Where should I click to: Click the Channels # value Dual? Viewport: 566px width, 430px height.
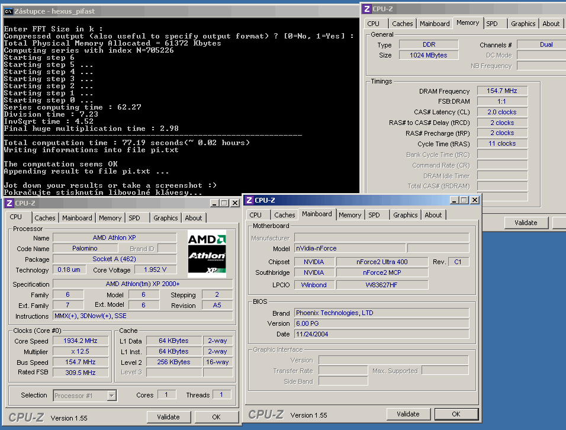(x=542, y=44)
